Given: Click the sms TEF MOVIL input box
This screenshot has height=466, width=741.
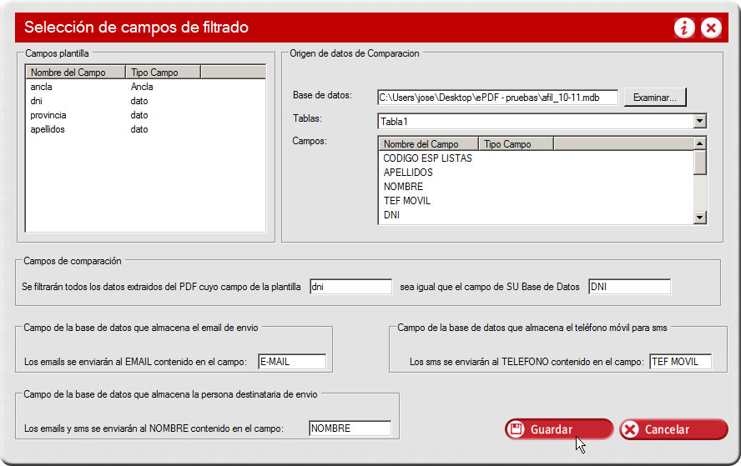Looking at the screenshot, I should pos(679,362).
